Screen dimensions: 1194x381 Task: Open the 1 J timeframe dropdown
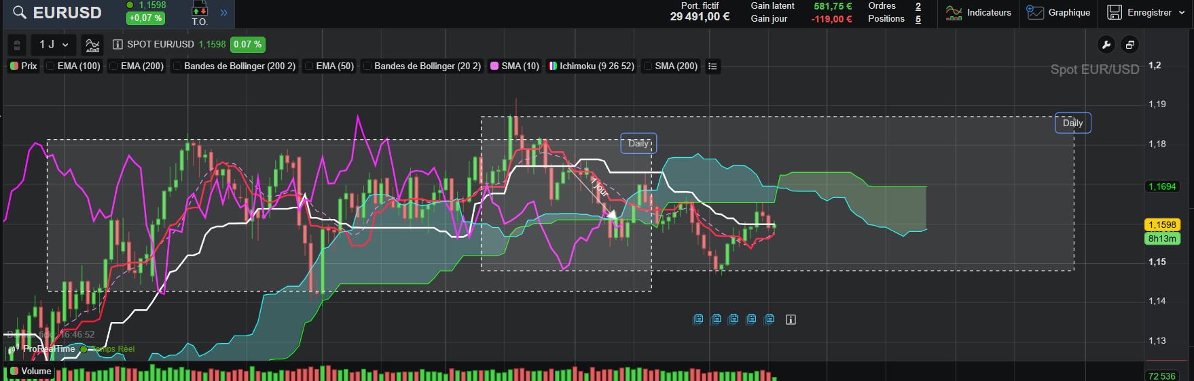(54, 45)
